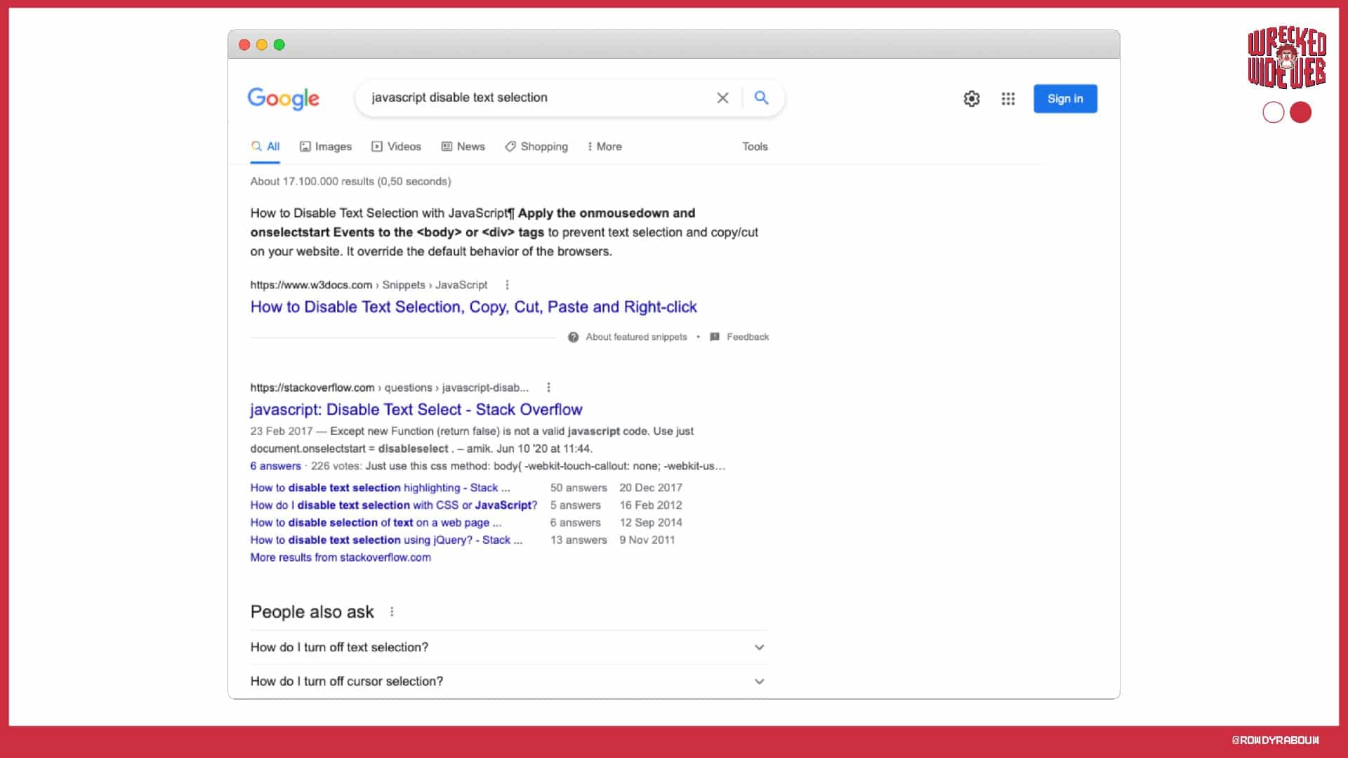Open the More search filters dropdown
Image resolution: width=1348 pixels, height=758 pixels.
click(x=604, y=147)
